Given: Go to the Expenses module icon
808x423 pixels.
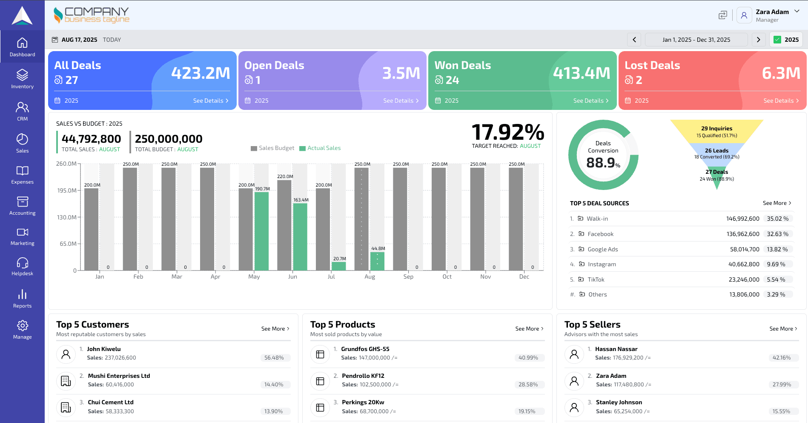Looking at the screenshot, I should point(22,171).
